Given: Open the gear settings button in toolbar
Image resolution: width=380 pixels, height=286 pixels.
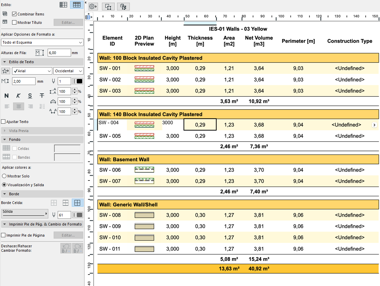Looking at the screenshot, I should tap(93, 6).
